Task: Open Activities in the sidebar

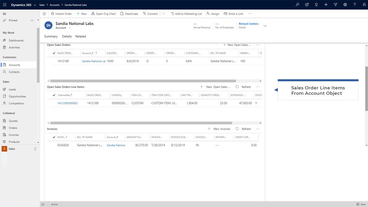Action: [14, 47]
